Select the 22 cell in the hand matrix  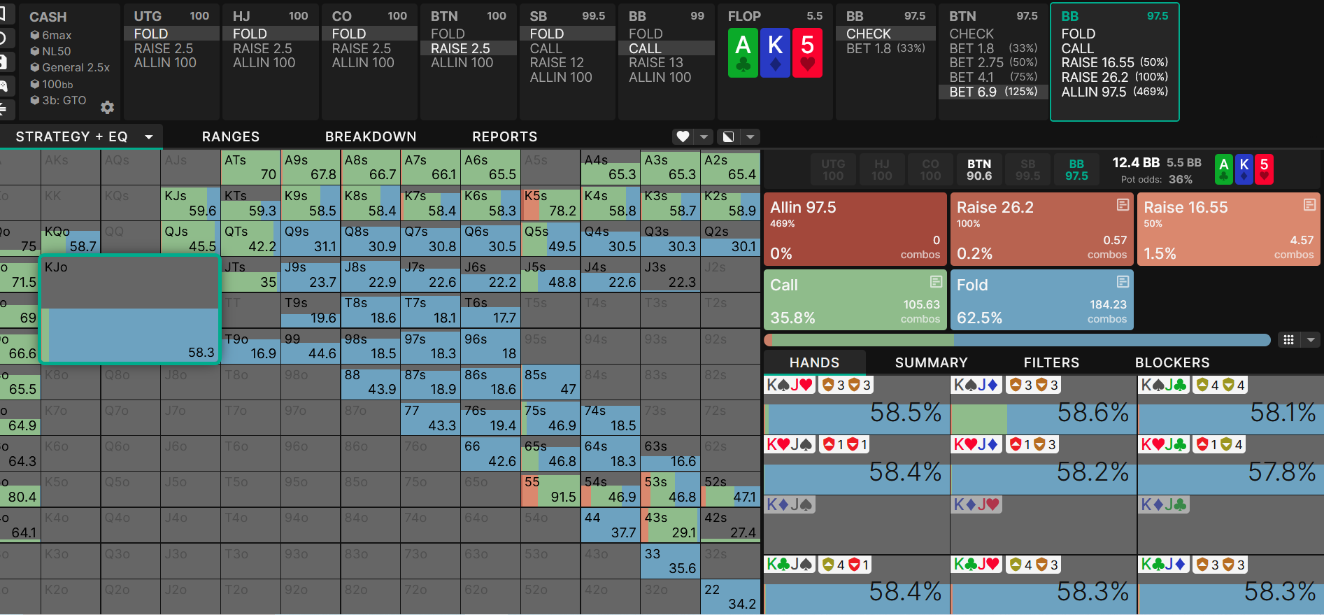(x=730, y=597)
